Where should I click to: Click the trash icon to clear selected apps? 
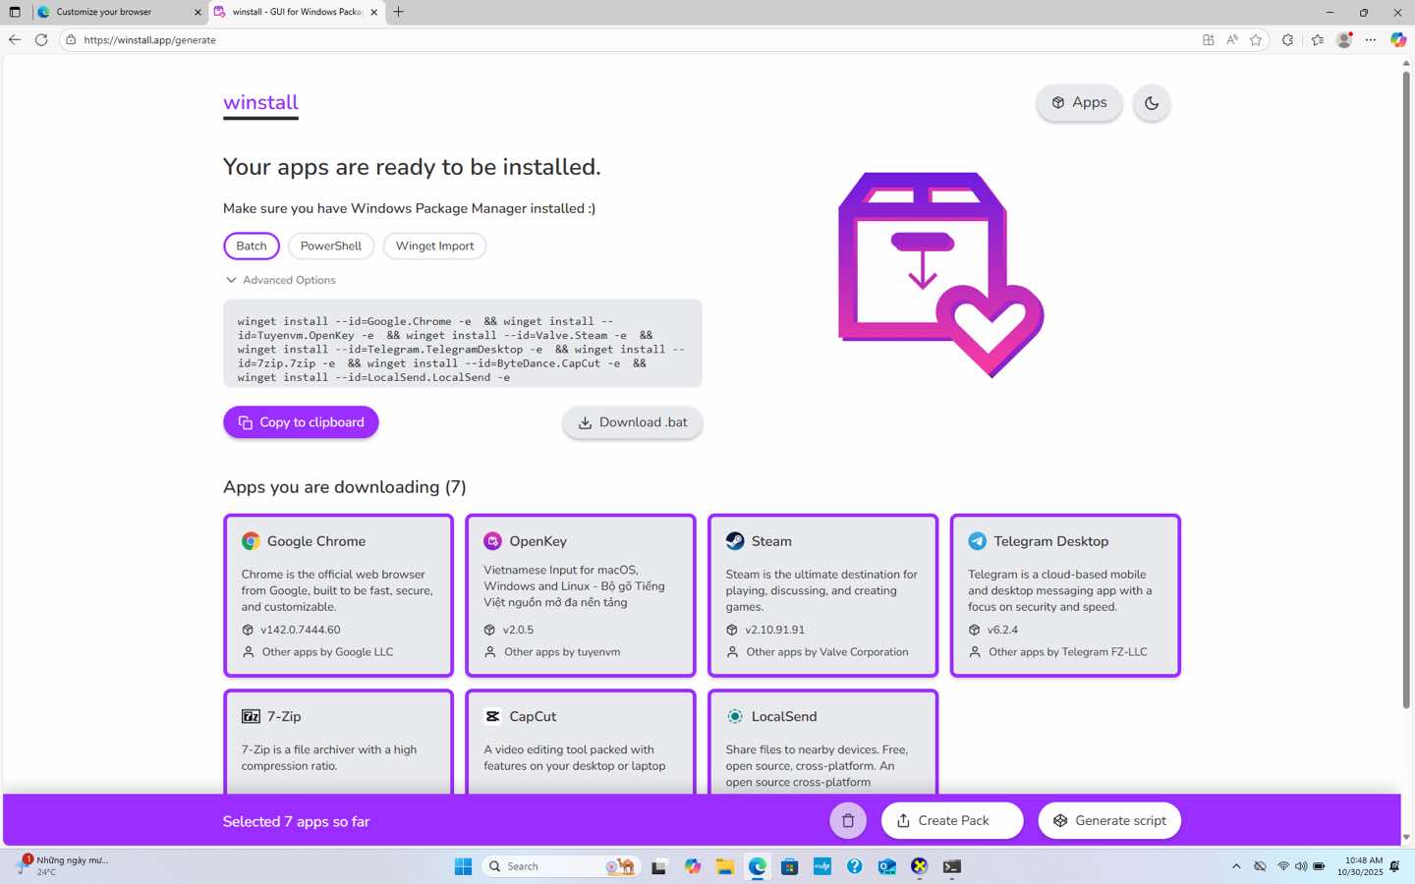pos(848,821)
